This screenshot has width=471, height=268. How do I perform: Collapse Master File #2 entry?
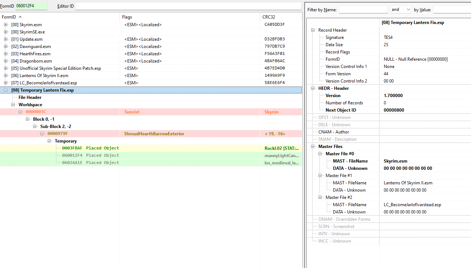pos(320,197)
